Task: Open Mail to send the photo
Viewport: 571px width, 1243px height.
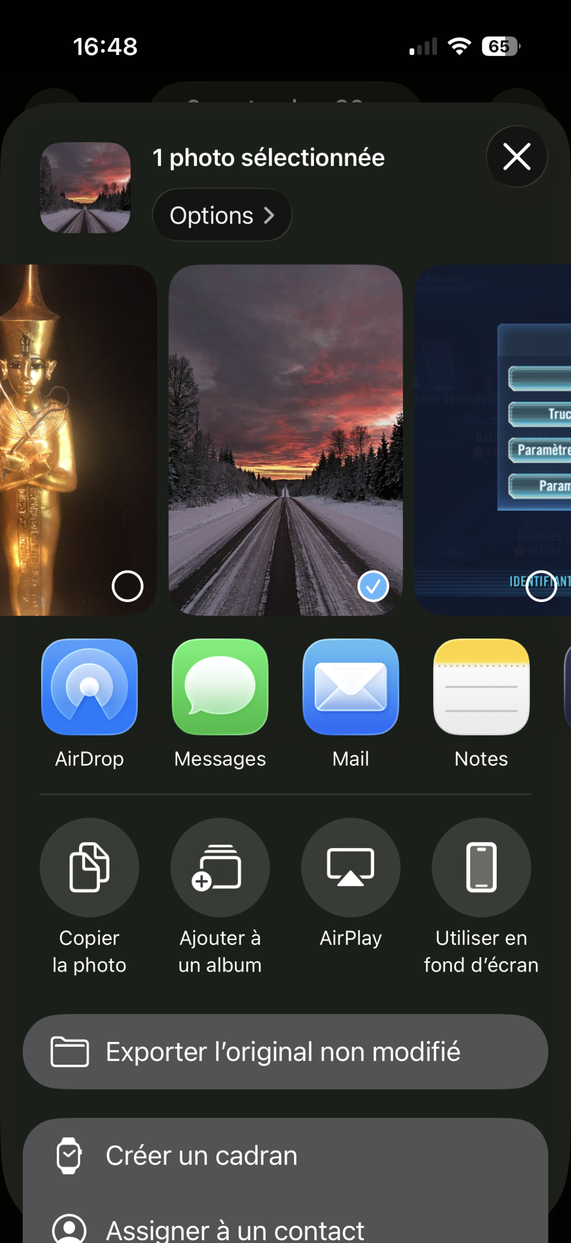Action: tap(350, 687)
